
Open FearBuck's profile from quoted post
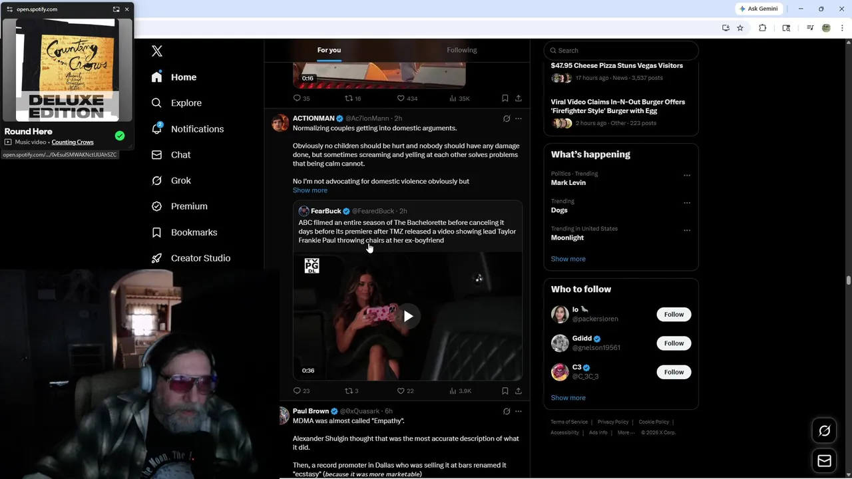point(325,211)
